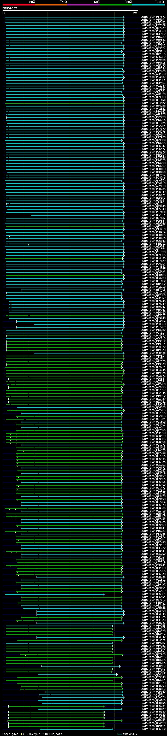Open hit UniRef100_P17673

pyautogui.click(x=153, y=17)
